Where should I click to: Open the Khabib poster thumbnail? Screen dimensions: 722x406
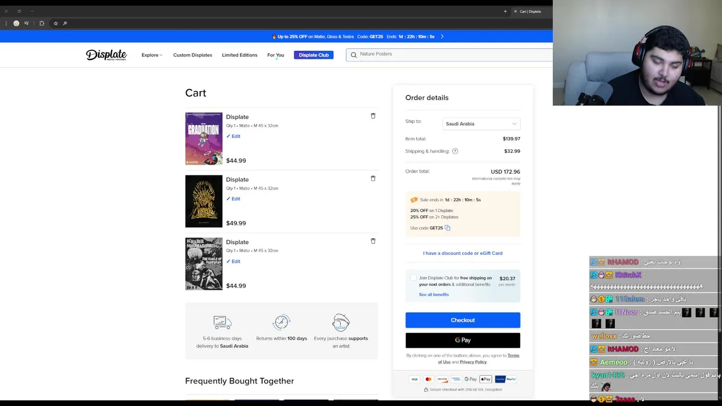tap(204, 264)
